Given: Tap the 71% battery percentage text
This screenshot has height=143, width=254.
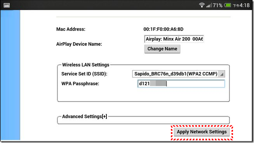Looking at the screenshot, I should tap(217, 5).
